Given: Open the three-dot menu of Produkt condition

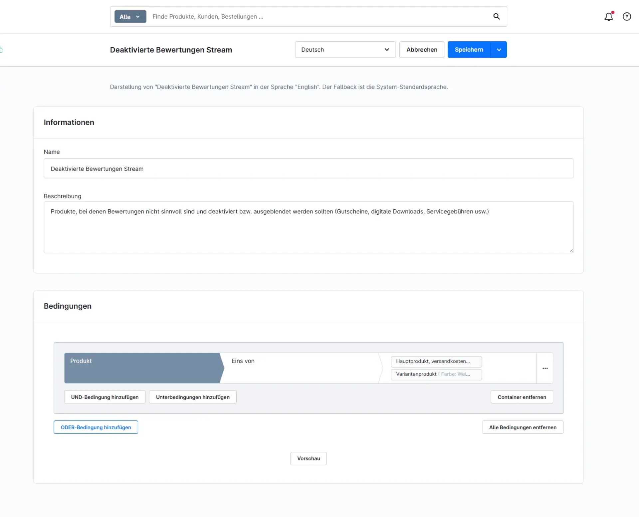Looking at the screenshot, I should tap(545, 368).
